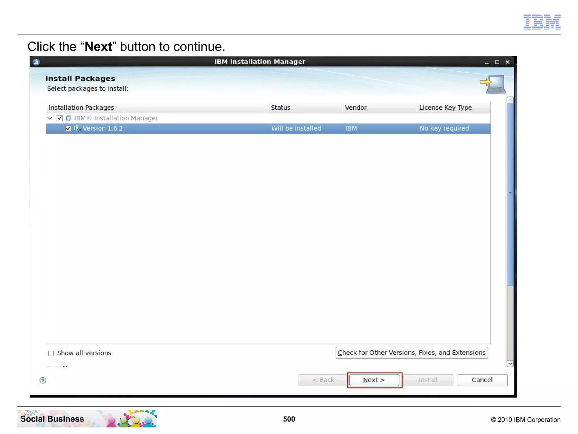Click the 'No key required' cell
Screen dimensions: 578x434
pyautogui.click(x=444, y=128)
